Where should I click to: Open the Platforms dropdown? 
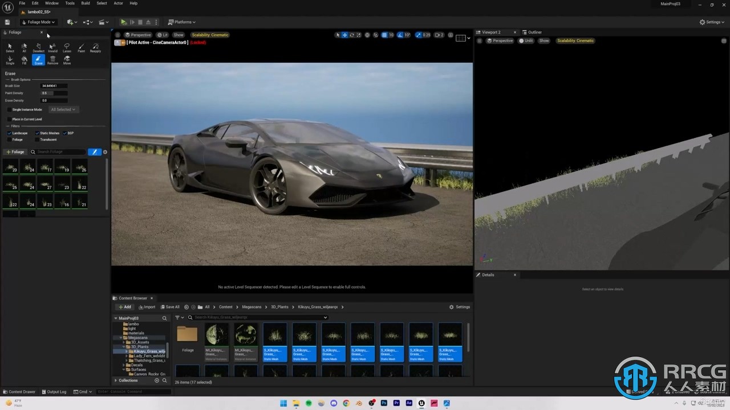tap(182, 22)
